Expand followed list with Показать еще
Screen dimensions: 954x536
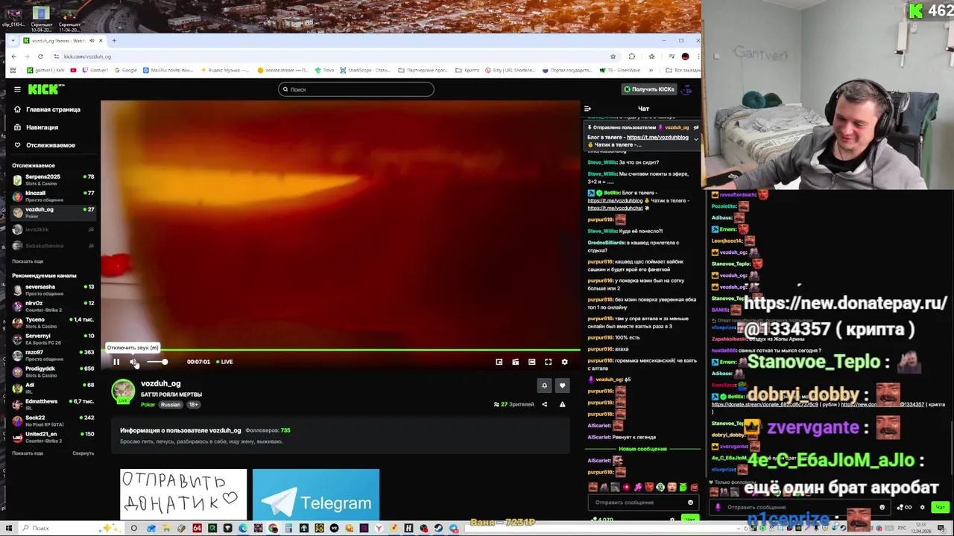tap(28, 261)
